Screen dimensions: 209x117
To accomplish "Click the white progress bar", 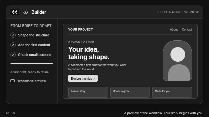I will pos(32,64).
